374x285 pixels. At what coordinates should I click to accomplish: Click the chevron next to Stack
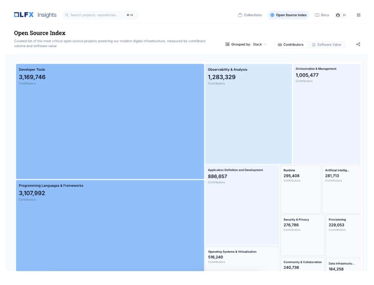click(265, 44)
